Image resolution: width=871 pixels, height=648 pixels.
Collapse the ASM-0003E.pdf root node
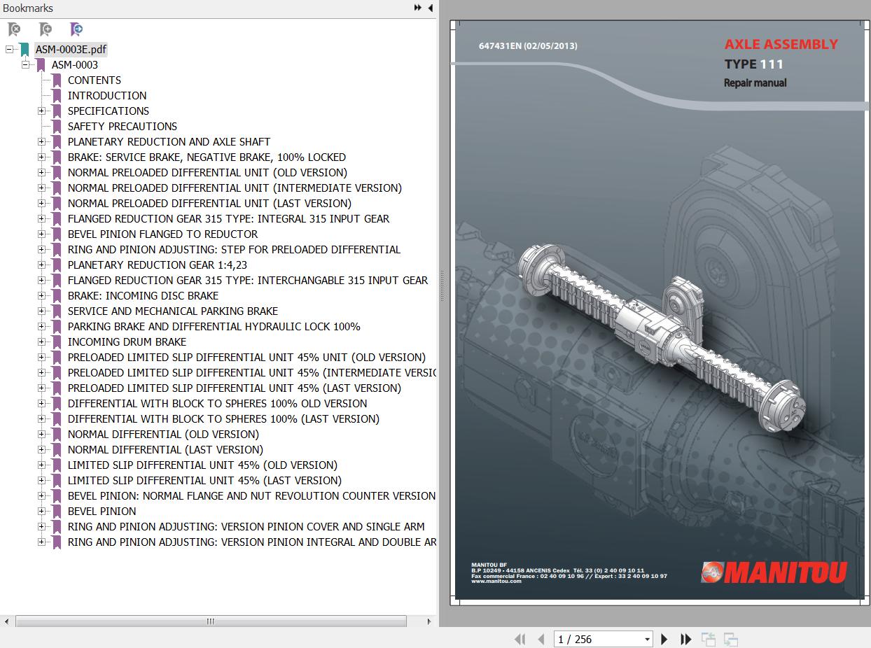pos(9,49)
